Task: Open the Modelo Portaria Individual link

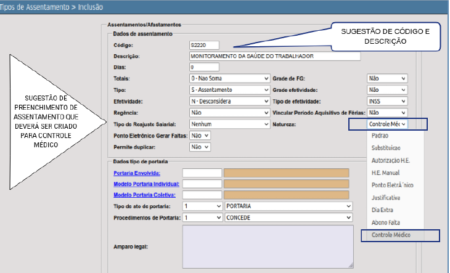Action: [146, 184]
